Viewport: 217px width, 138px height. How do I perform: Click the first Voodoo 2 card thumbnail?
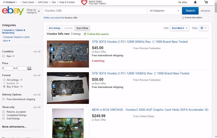click(68, 54)
